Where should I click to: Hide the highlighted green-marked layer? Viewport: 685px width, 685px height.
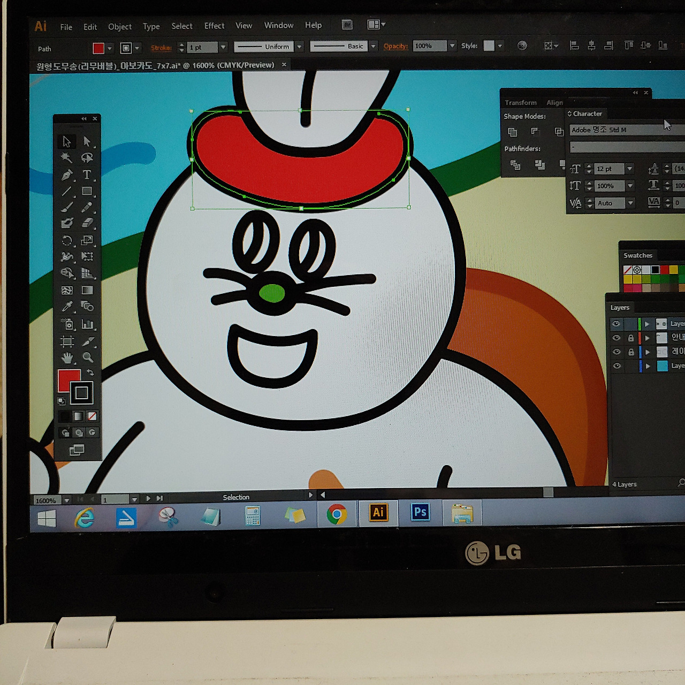pos(616,324)
